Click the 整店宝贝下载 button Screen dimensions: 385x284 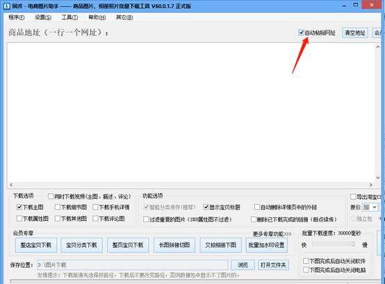coord(36,245)
